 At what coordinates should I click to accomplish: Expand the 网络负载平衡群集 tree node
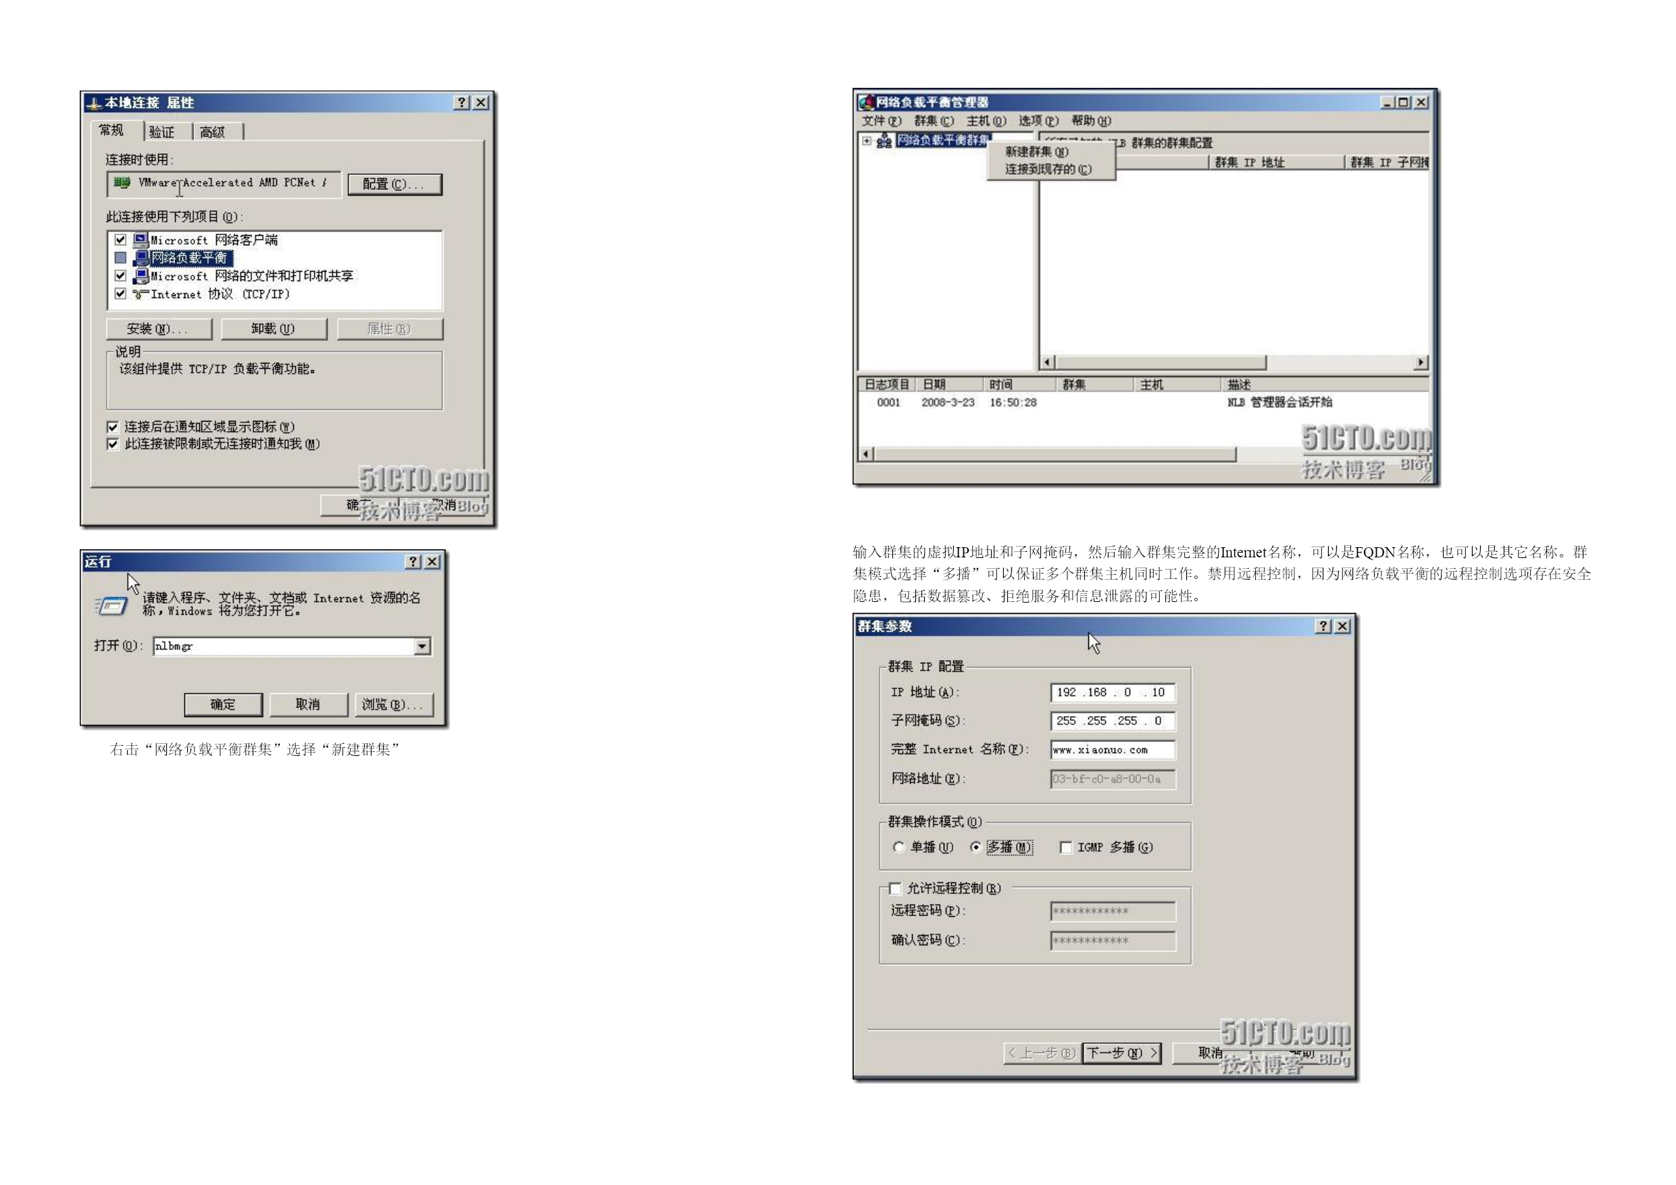[867, 141]
